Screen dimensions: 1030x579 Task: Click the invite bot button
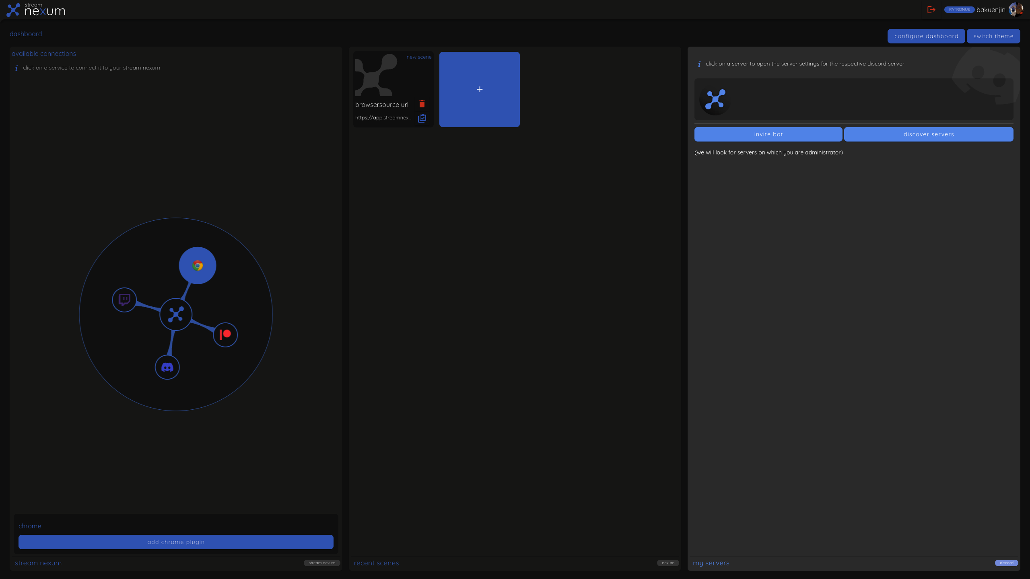click(x=768, y=134)
